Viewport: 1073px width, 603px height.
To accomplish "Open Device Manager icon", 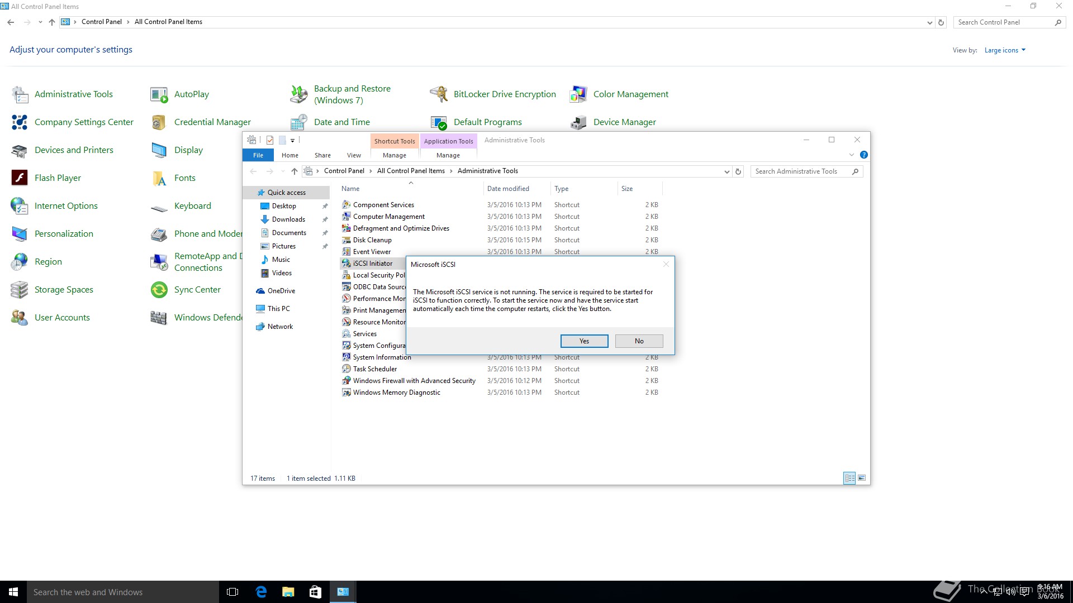I will pyautogui.click(x=578, y=122).
